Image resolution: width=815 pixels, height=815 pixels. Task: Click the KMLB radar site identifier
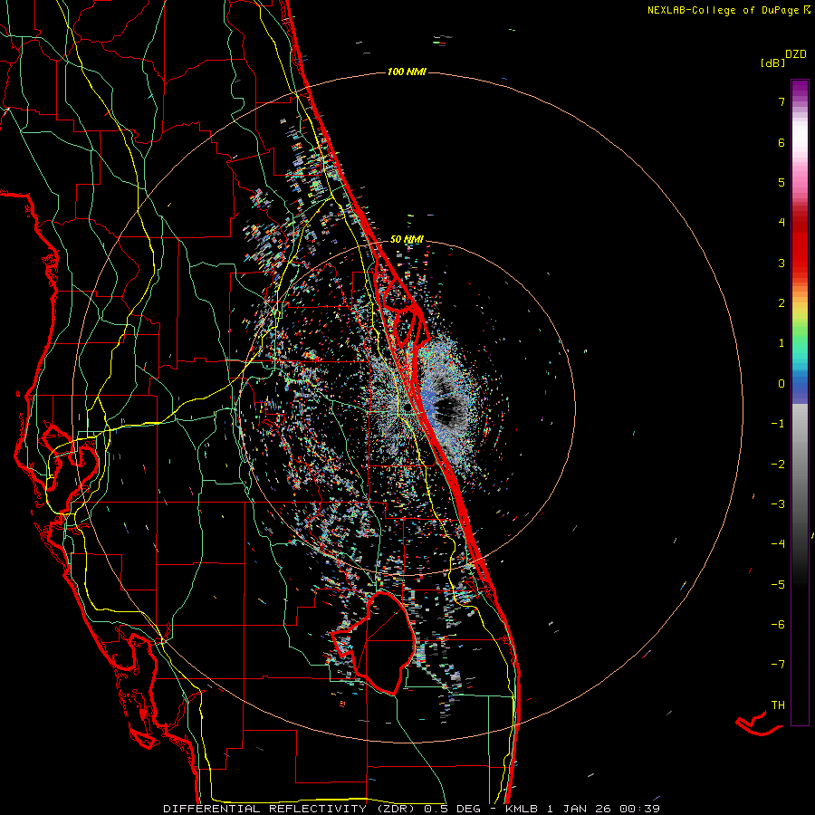click(x=522, y=809)
